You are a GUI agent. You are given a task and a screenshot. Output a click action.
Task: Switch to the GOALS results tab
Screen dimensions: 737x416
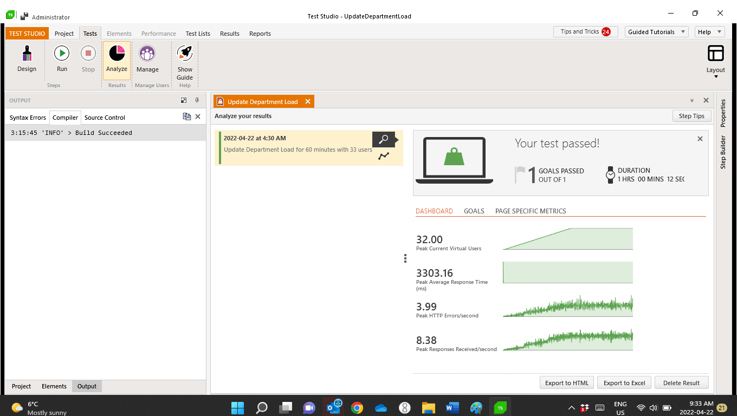[474, 211]
